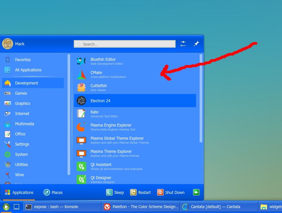Open the System category label
Screen dimensions: 282x213
[21, 154]
